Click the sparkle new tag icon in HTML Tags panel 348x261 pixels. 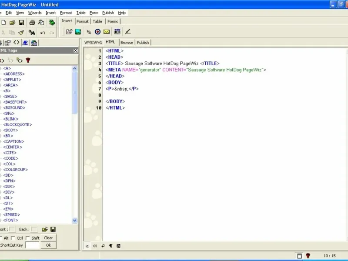(19, 60)
